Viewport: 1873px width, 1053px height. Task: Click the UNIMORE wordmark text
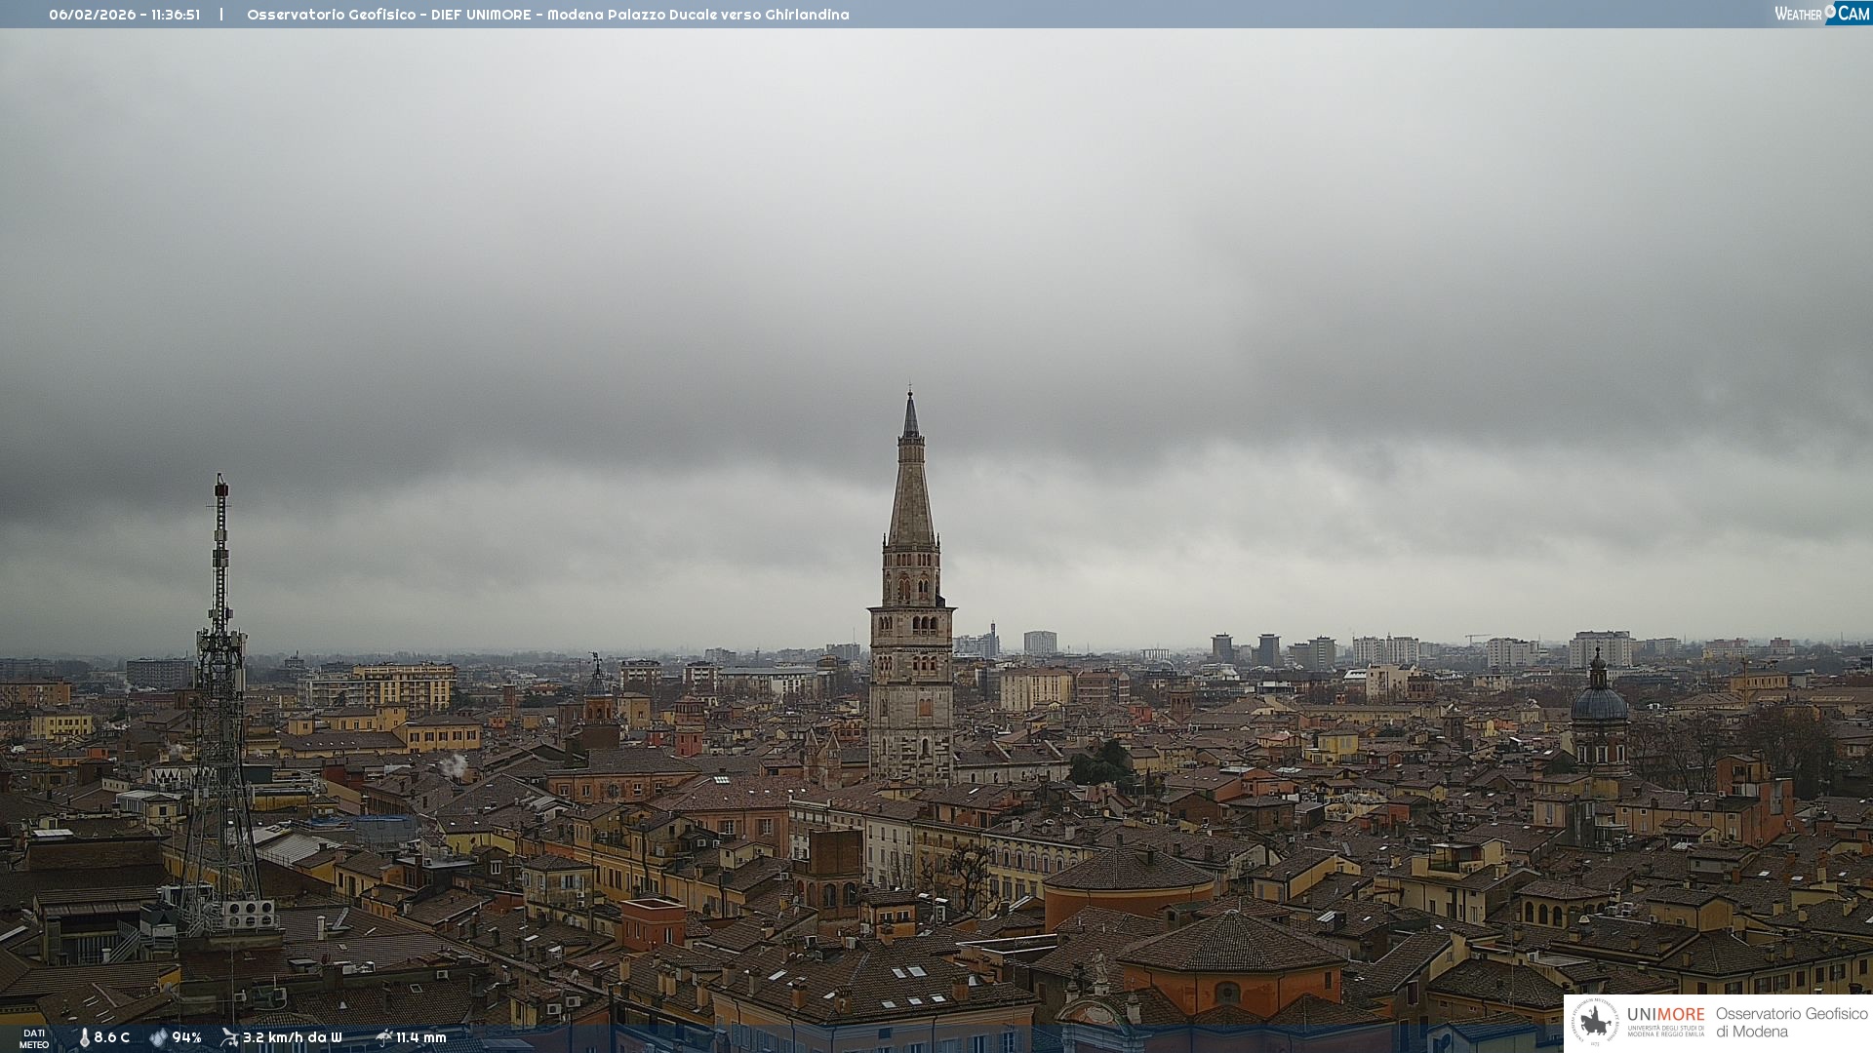(x=1665, y=1014)
